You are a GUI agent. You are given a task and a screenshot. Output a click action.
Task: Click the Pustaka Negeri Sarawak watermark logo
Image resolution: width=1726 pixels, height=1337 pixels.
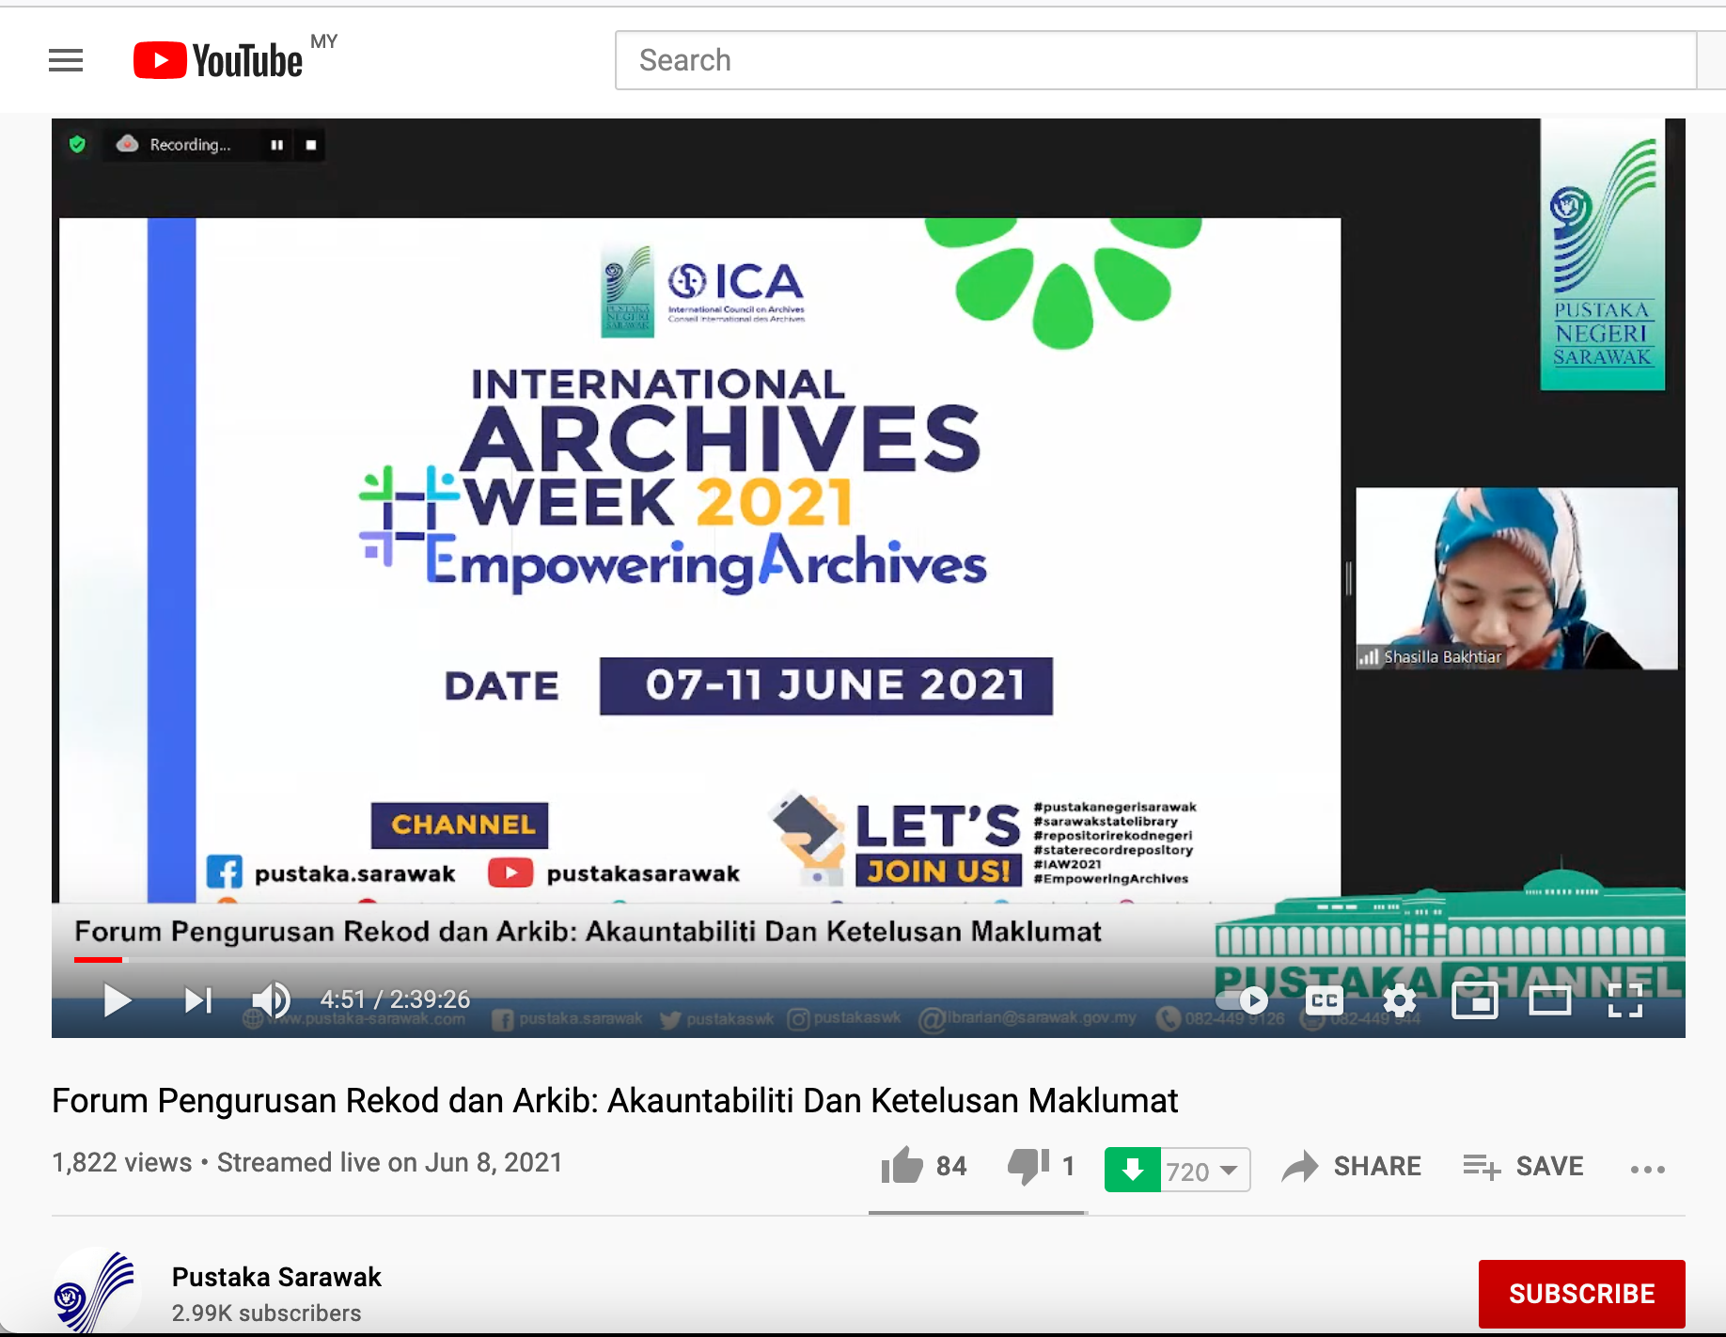pos(1602,254)
